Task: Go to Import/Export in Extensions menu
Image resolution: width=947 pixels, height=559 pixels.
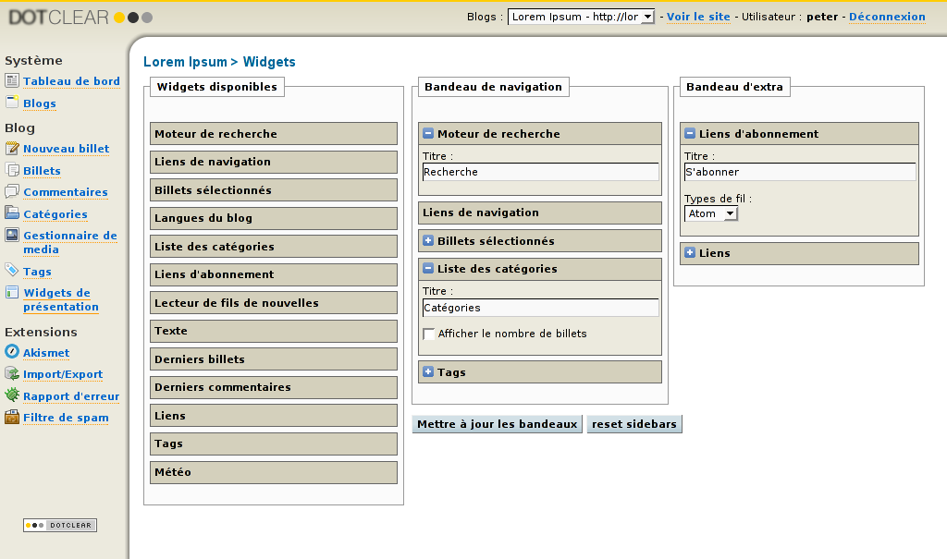Action: pos(63,374)
